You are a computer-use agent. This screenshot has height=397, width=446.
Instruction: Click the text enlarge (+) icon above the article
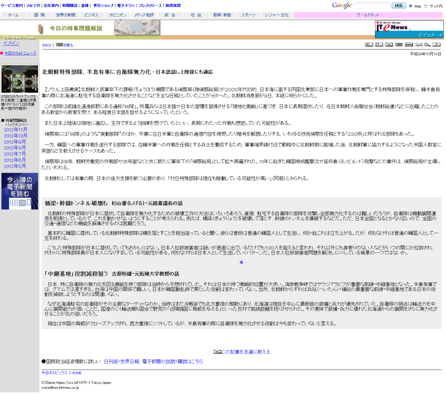[369, 44]
